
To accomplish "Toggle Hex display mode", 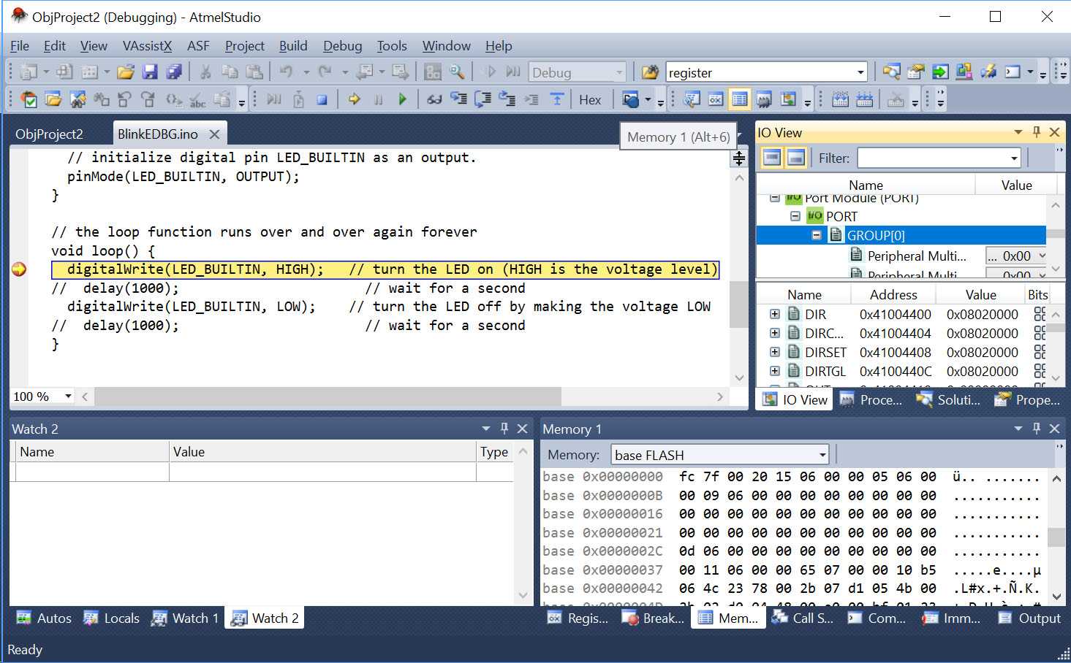I will pos(590,100).
